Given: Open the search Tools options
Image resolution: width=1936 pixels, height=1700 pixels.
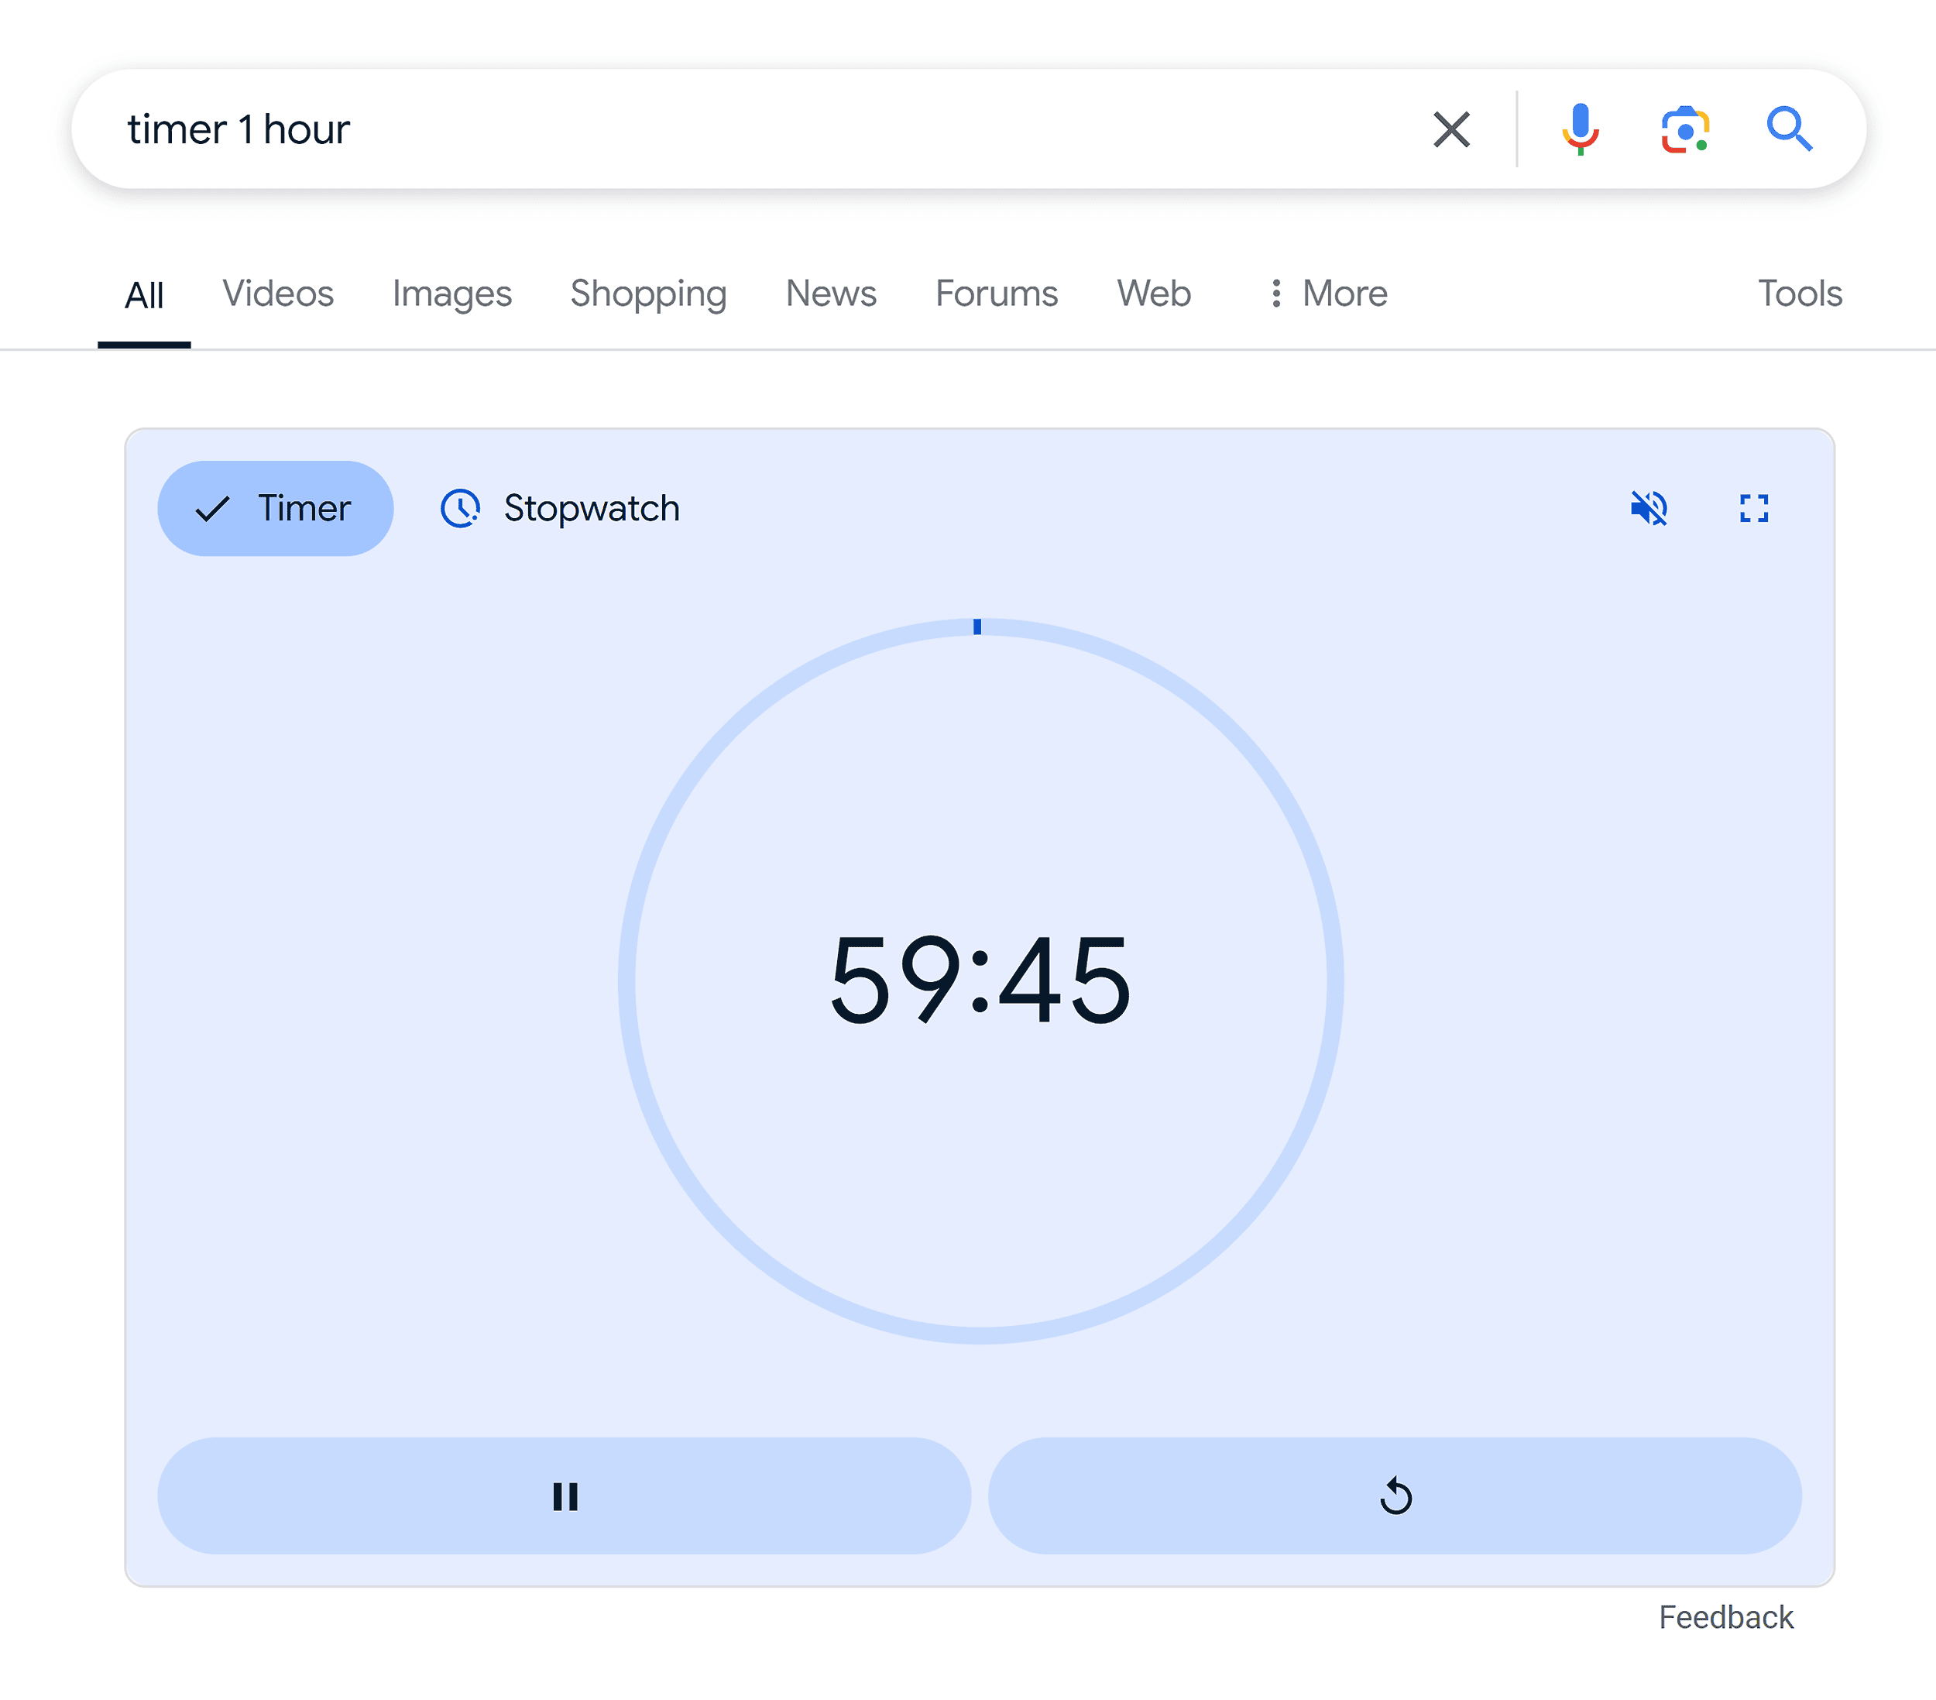Looking at the screenshot, I should coord(1800,294).
